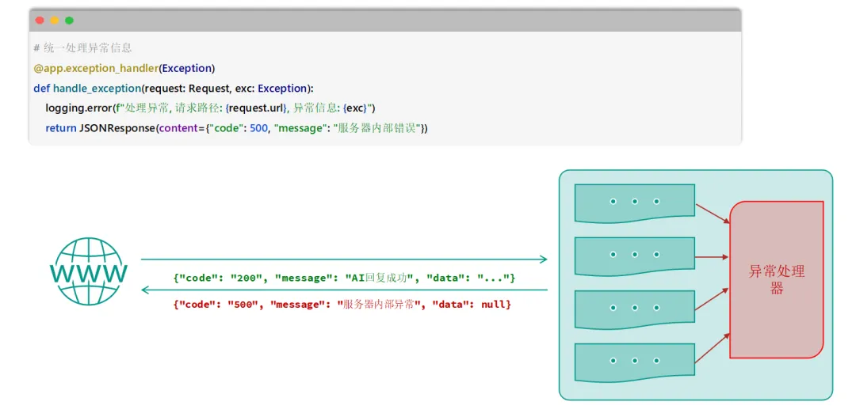The image size is (856, 413).
Task: Click the green code 200 JSON response text
Action: tap(345, 278)
